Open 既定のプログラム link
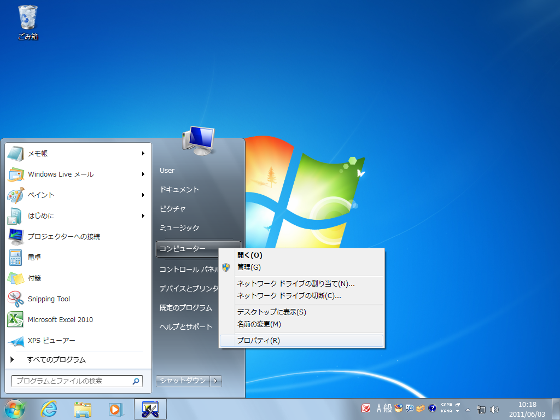The image size is (560, 420). coord(186,308)
